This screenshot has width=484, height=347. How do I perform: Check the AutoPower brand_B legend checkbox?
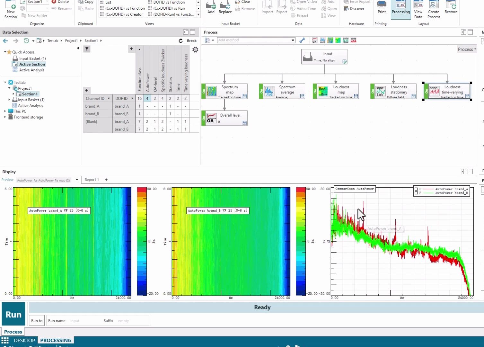tap(417, 193)
